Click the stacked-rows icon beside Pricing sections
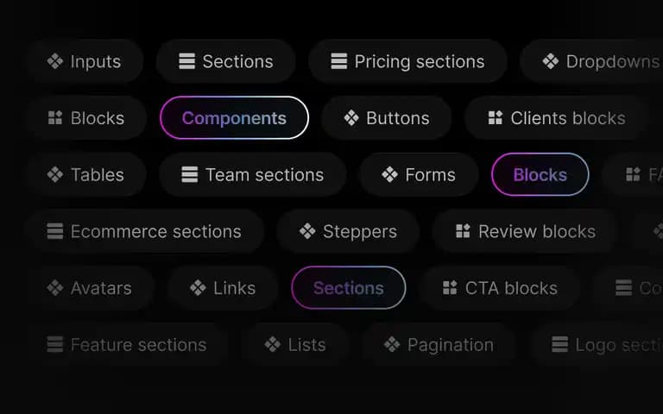Image resolution: width=663 pixels, height=414 pixels. pyautogui.click(x=338, y=61)
